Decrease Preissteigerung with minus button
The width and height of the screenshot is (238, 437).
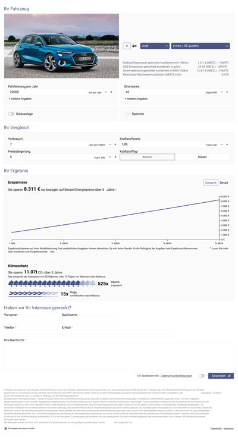pos(110,157)
